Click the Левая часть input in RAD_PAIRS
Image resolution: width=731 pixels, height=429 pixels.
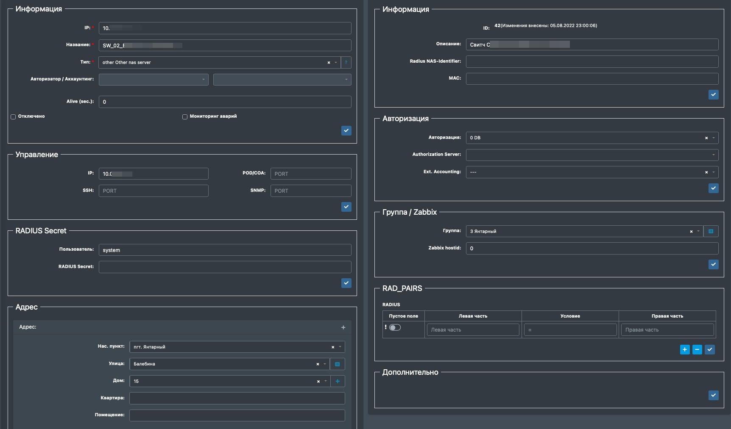point(473,329)
